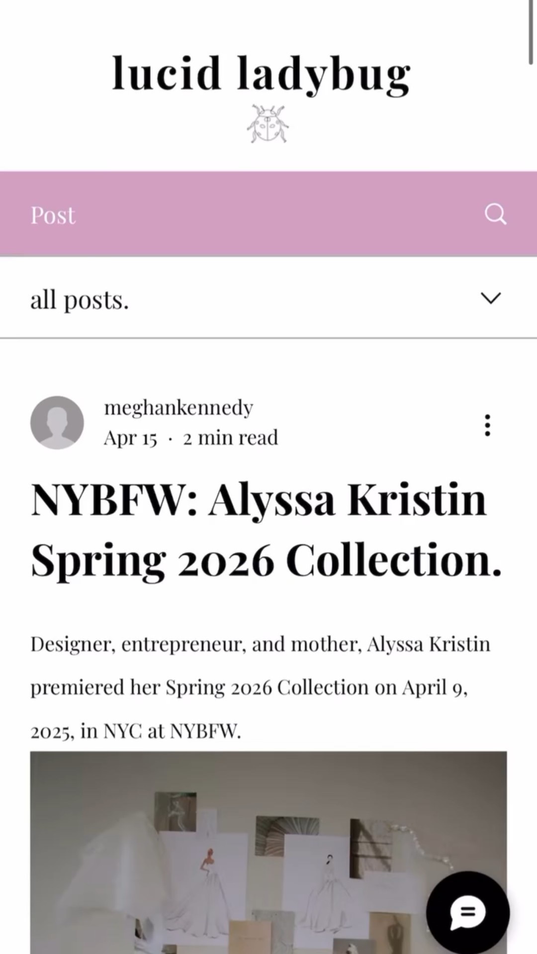Open the 'all posts.' navigation entry

80,299
